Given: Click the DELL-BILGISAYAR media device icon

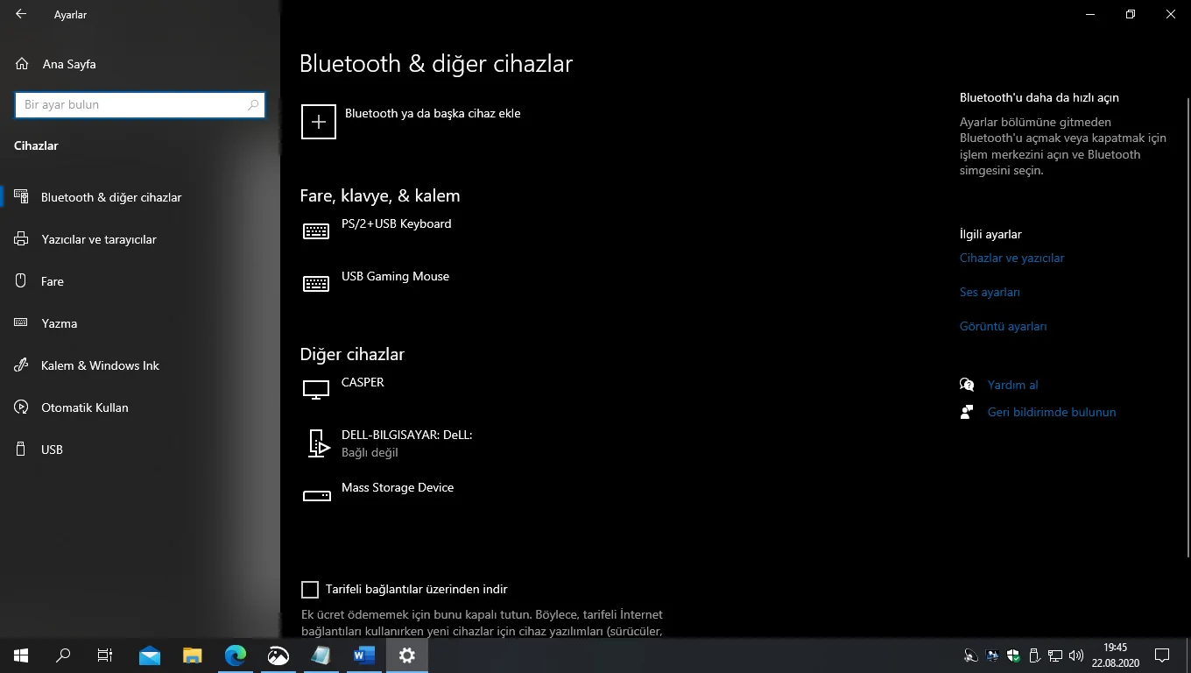Looking at the screenshot, I should pos(318,443).
